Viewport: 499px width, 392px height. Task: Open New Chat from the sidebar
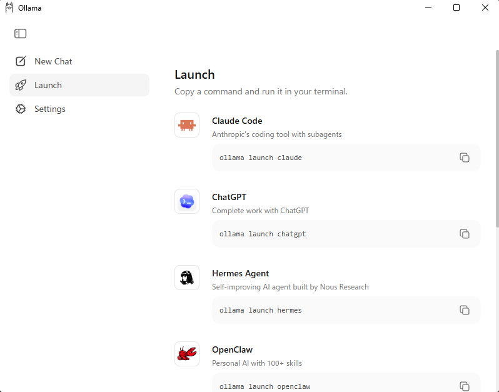point(79,61)
